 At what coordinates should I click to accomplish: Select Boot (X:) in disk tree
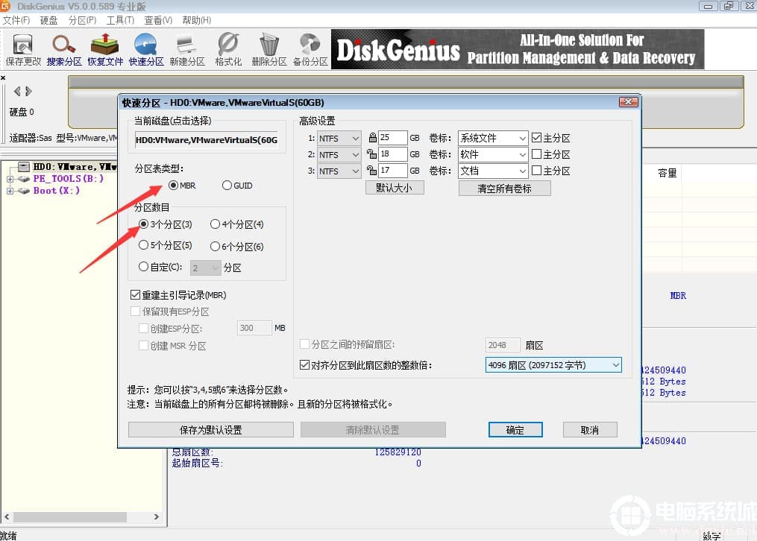coord(57,191)
